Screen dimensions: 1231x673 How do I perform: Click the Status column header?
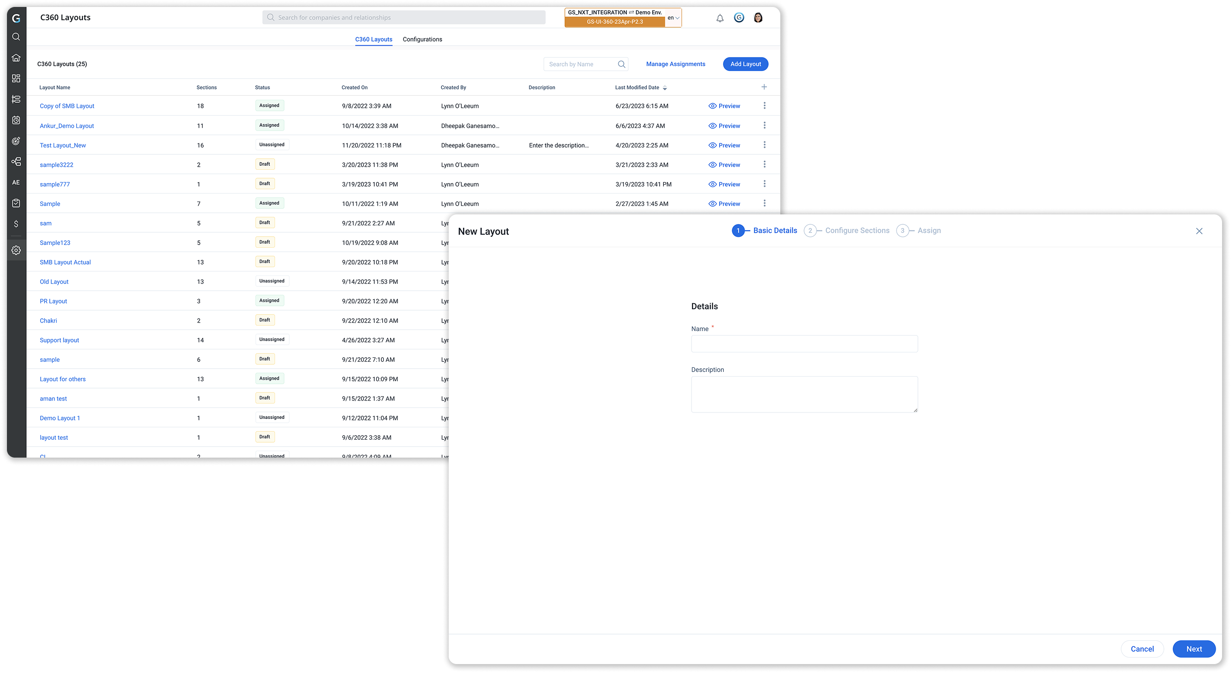pyautogui.click(x=263, y=88)
